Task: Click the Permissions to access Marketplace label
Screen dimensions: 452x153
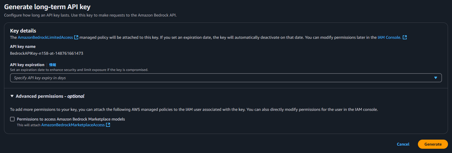Action: [71, 119]
